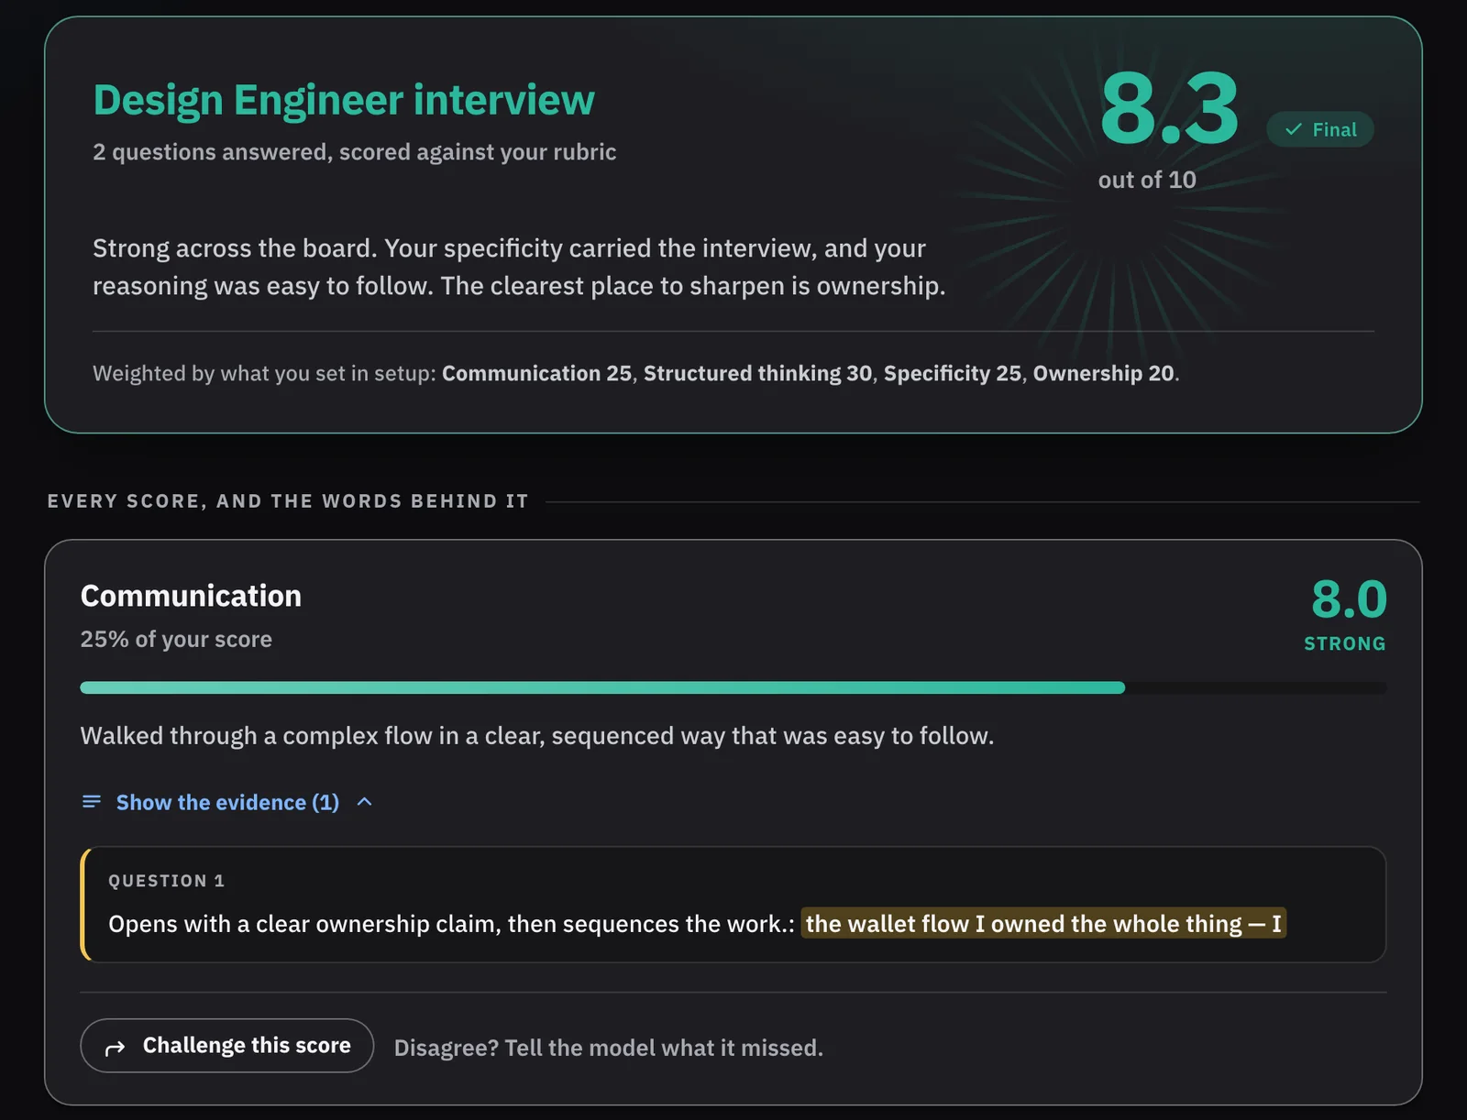Image resolution: width=1467 pixels, height=1120 pixels.
Task: Click the 'out of 10' label
Action: 1147,180
